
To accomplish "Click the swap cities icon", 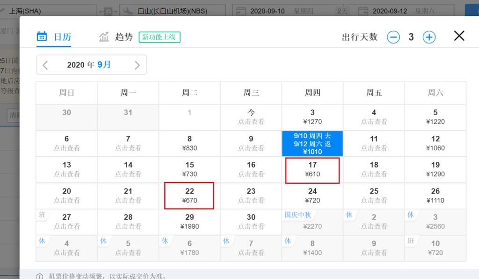I will tap(109, 11).
